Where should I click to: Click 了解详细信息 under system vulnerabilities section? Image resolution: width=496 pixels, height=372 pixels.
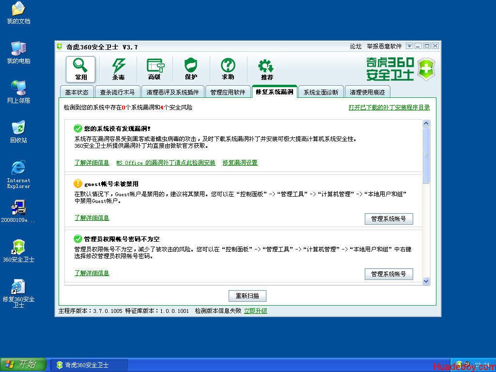92,163
